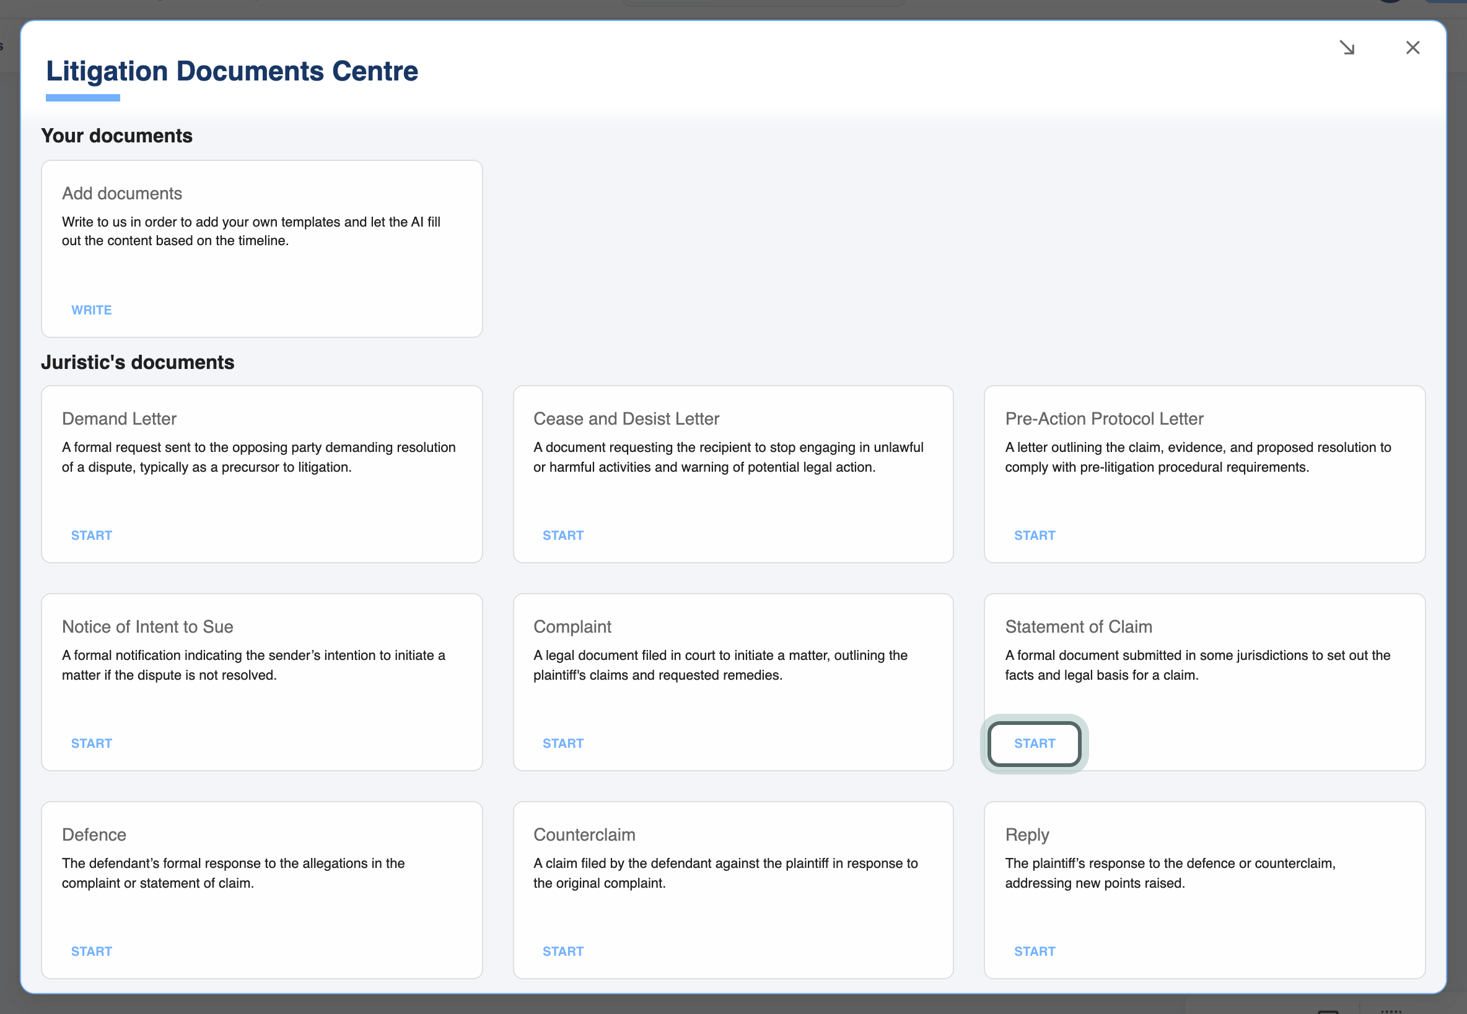Minimize the dialog using the diagonal arrow icon

[1347, 48]
